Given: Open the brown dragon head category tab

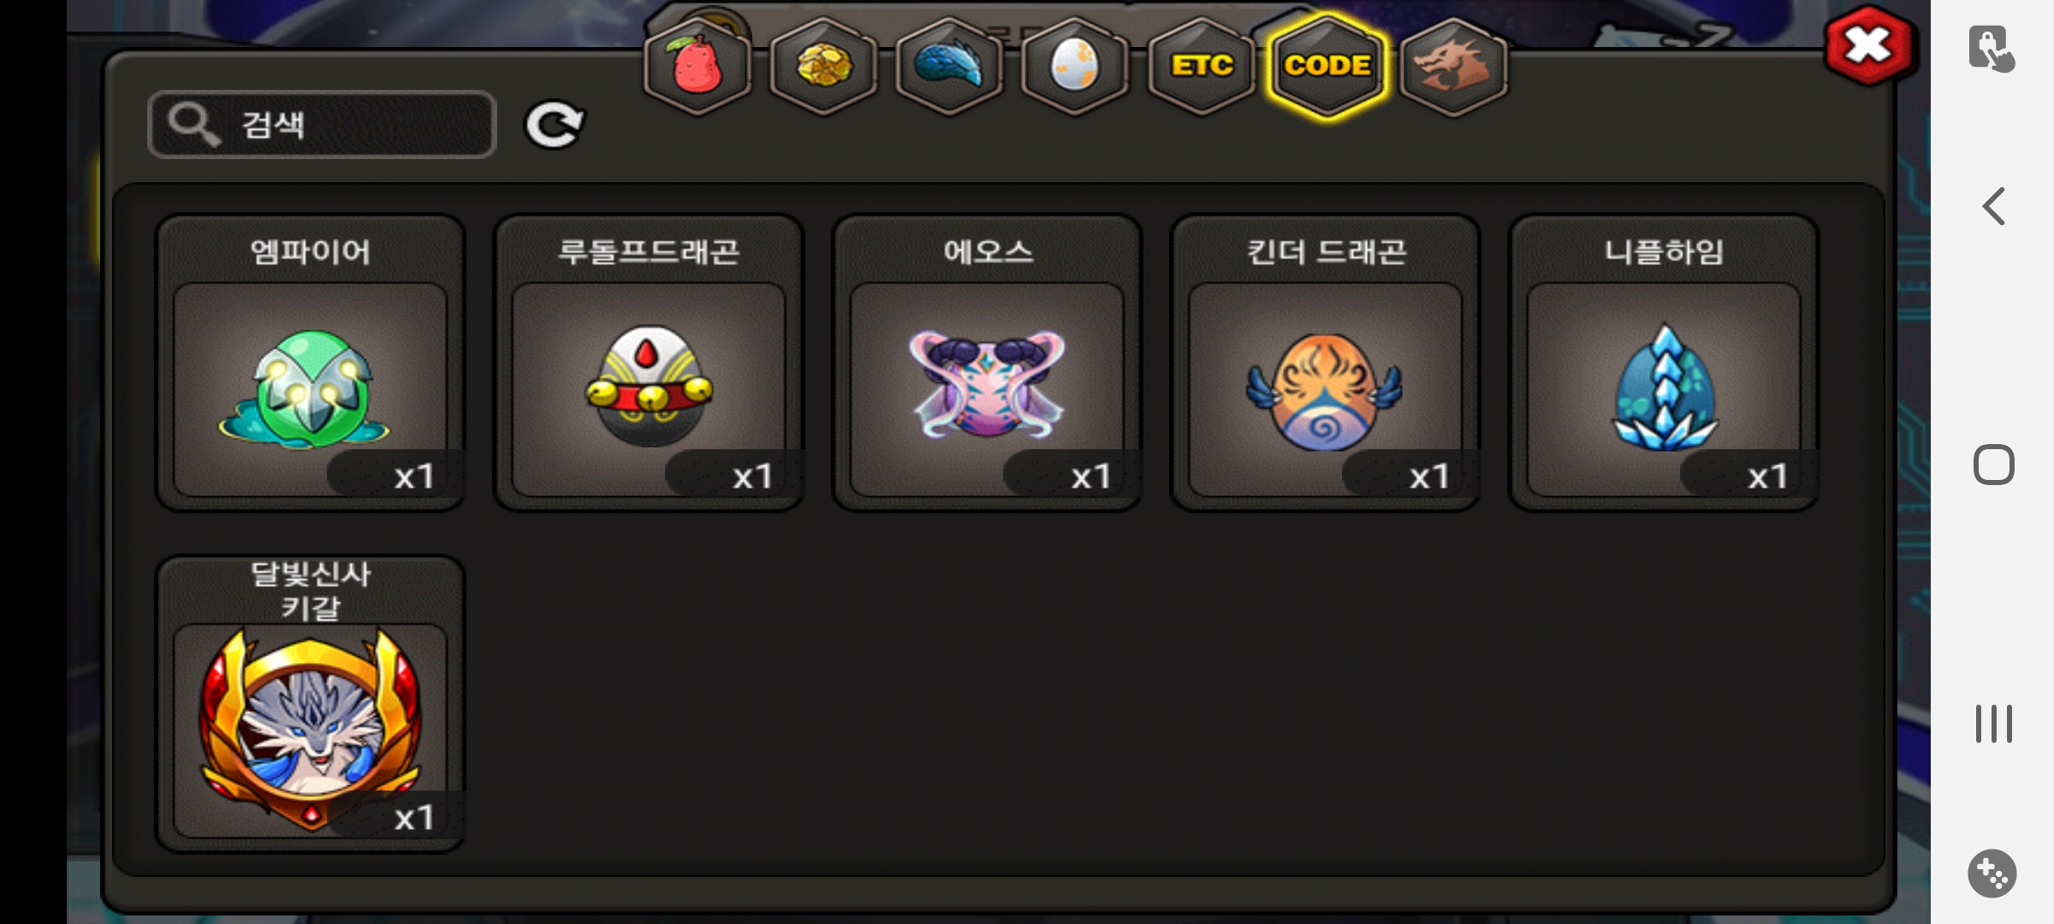Looking at the screenshot, I should click(1453, 66).
